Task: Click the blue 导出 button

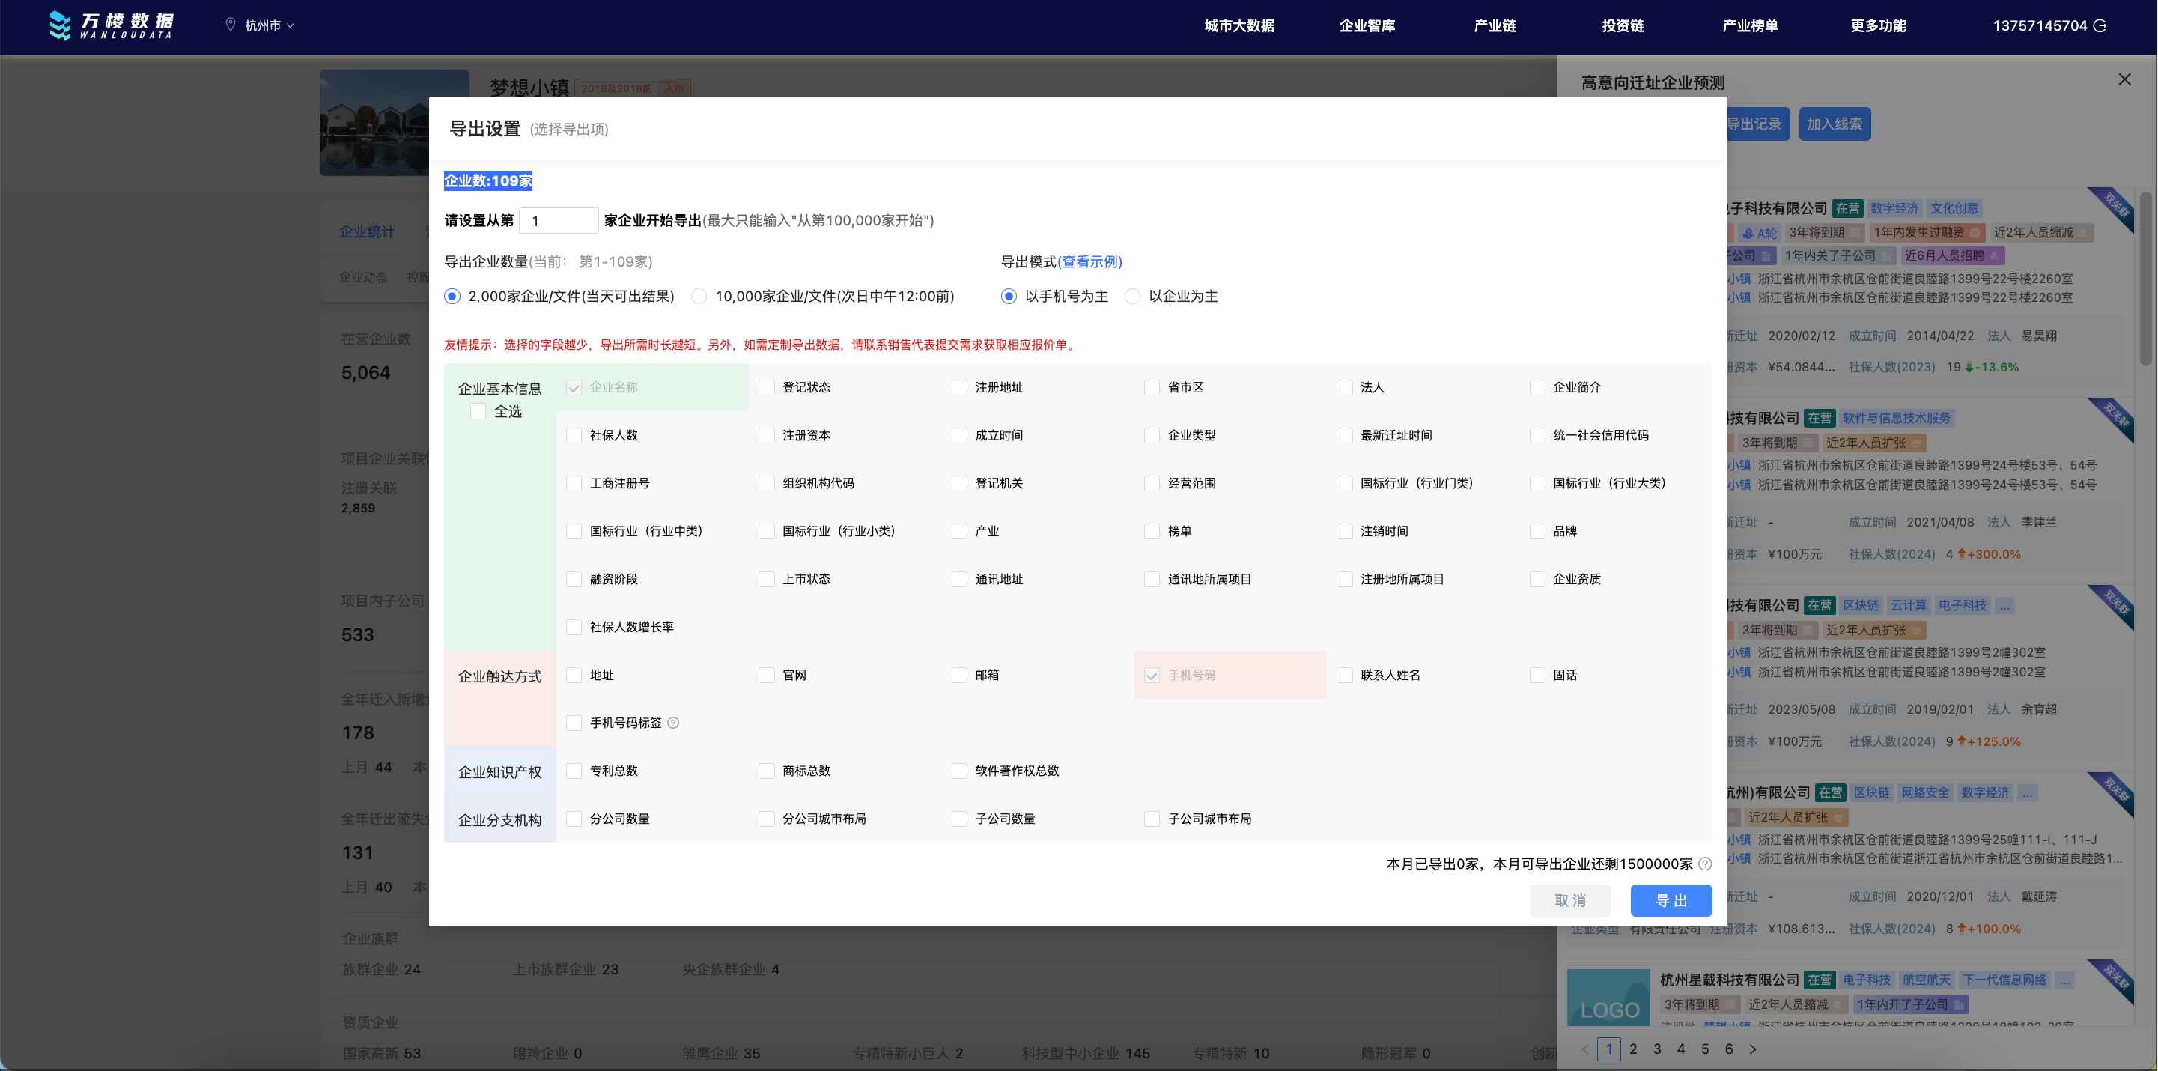Action: 1671,900
